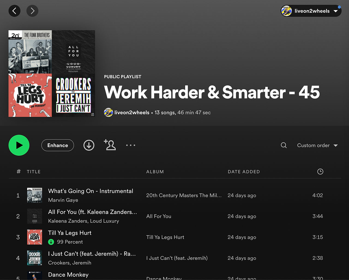Screen dimensions: 349x280
Task: Download the playlist with the arrow icon
Action: [x=89, y=145]
